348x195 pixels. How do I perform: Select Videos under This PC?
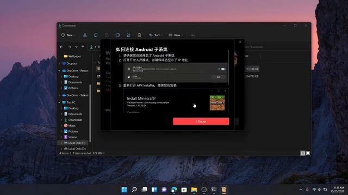(70, 137)
